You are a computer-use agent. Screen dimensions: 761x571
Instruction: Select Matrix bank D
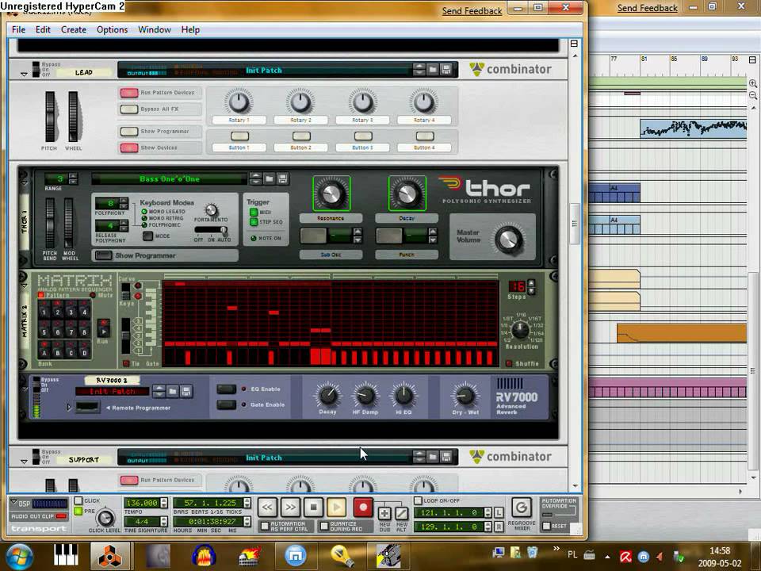85,352
